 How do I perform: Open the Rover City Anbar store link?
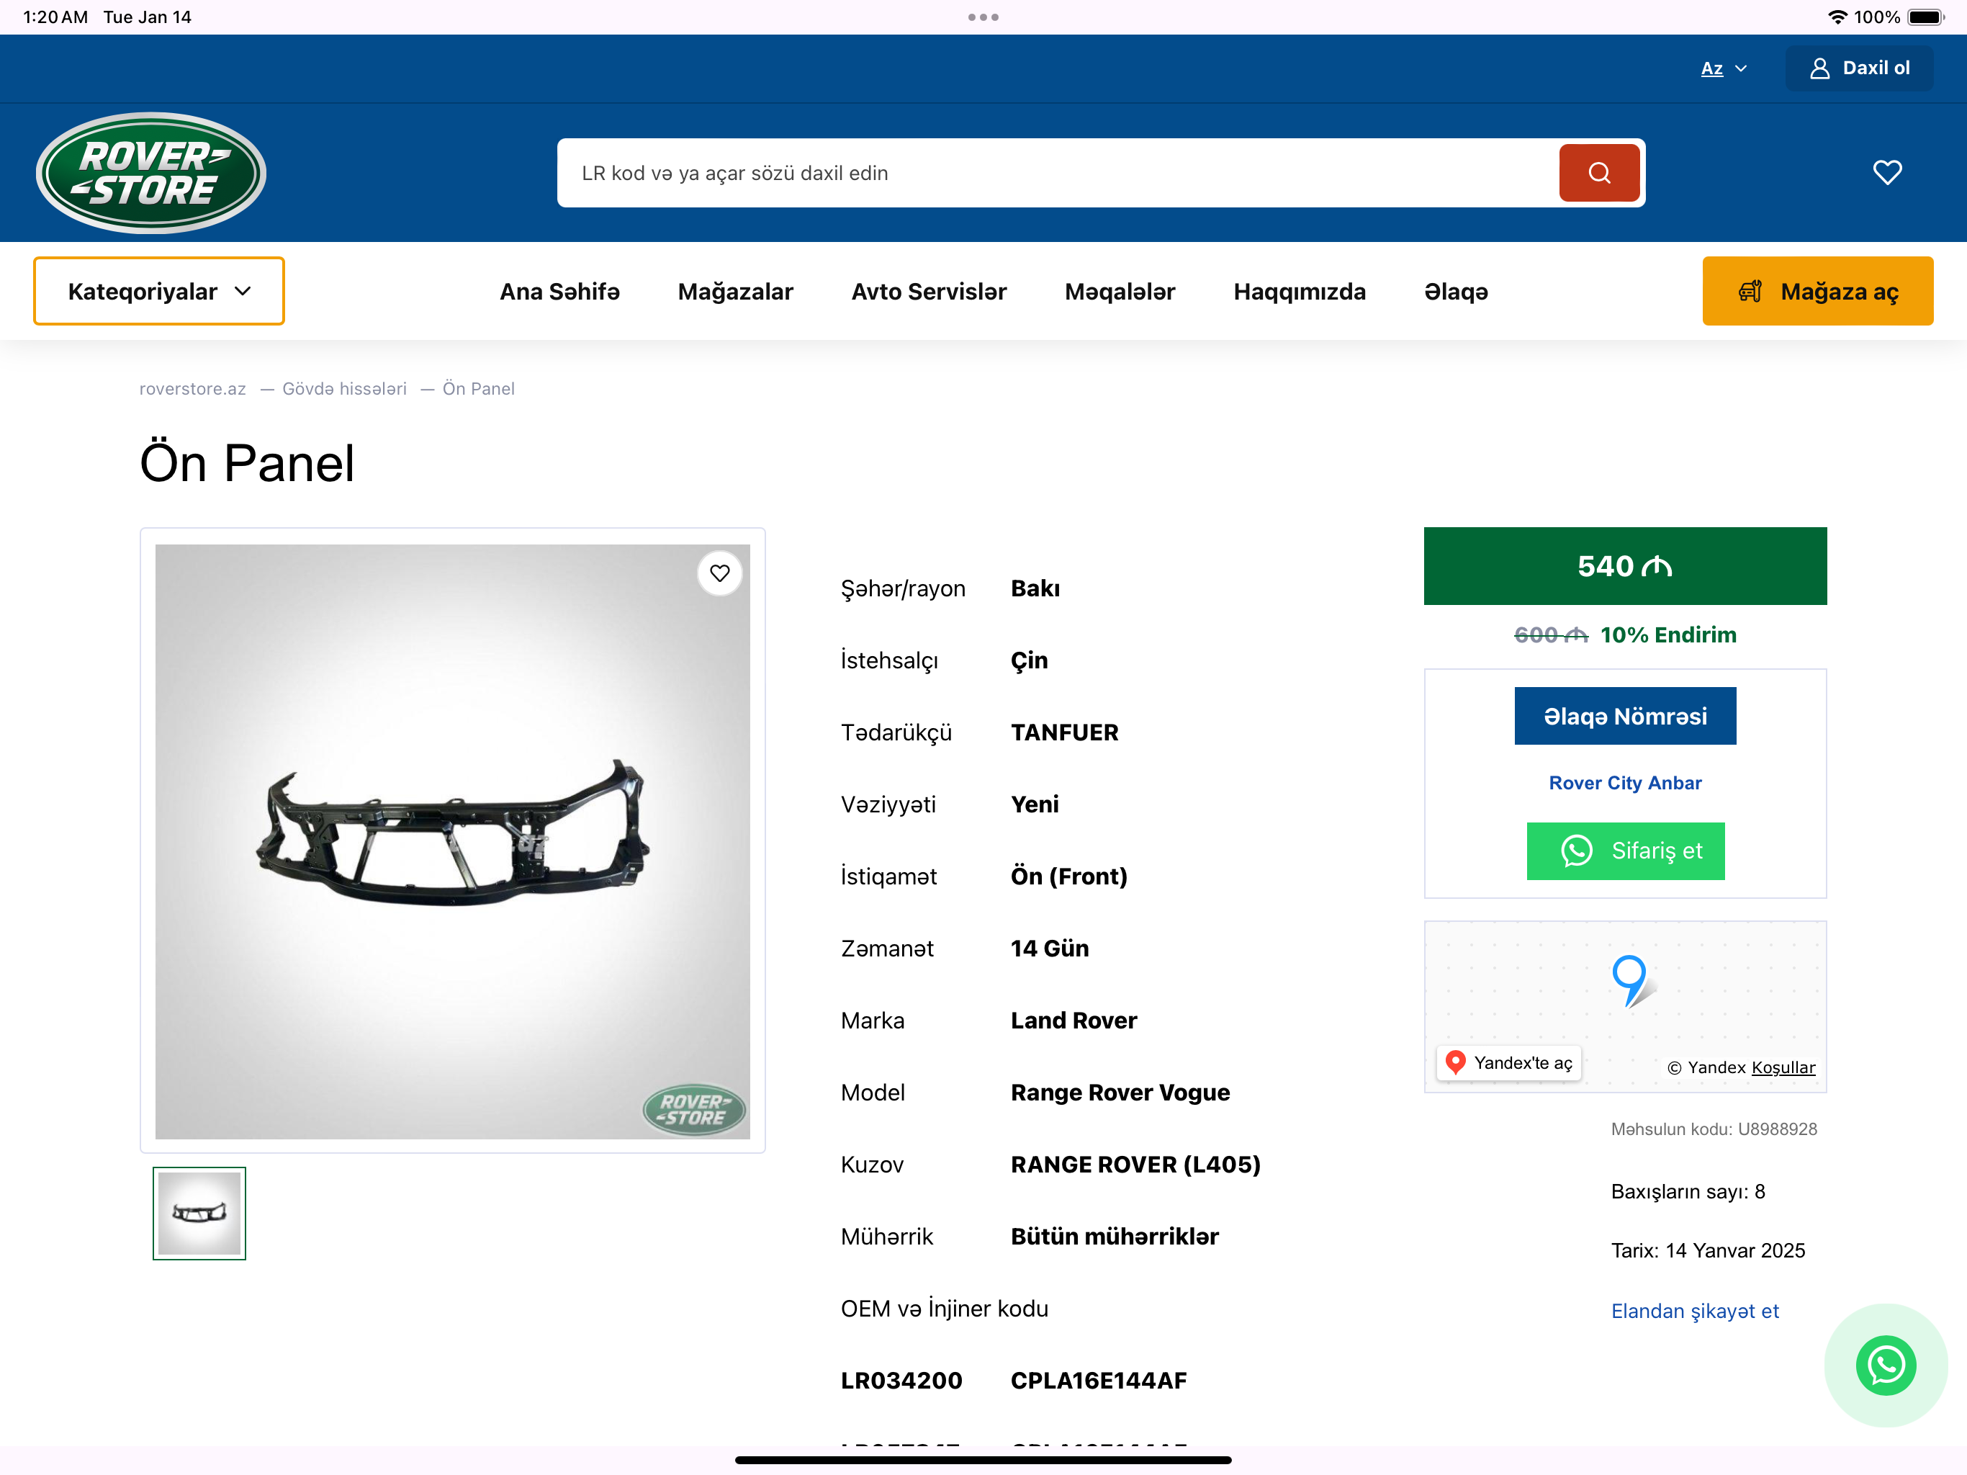pyautogui.click(x=1624, y=783)
